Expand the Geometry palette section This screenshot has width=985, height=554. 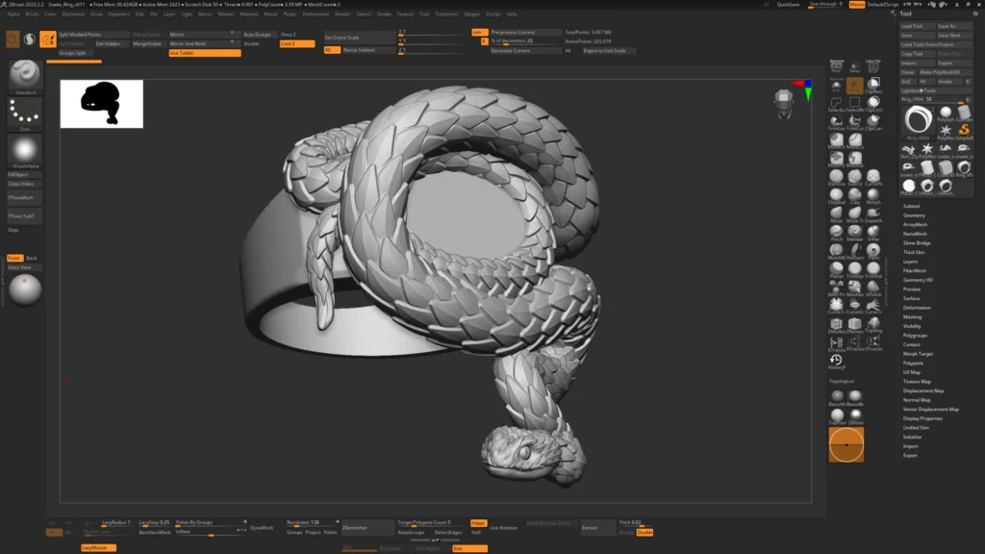pyautogui.click(x=914, y=215)
